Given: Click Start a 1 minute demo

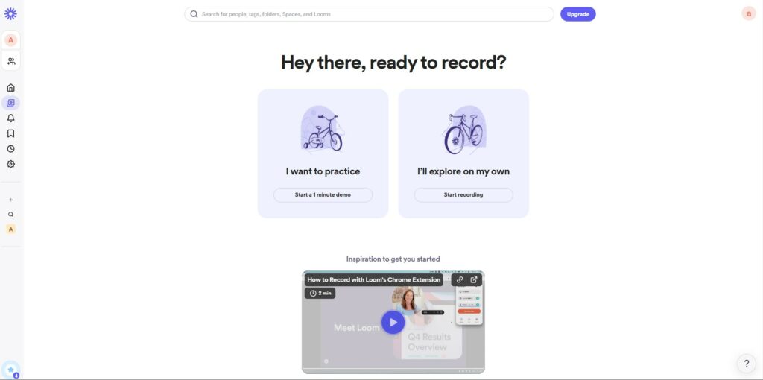Looking at the screenshot, I should coord(323,194).
